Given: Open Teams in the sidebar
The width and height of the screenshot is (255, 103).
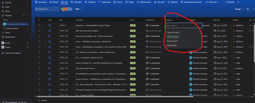Looking at the screenshot, I should click(x=8, y=47).
